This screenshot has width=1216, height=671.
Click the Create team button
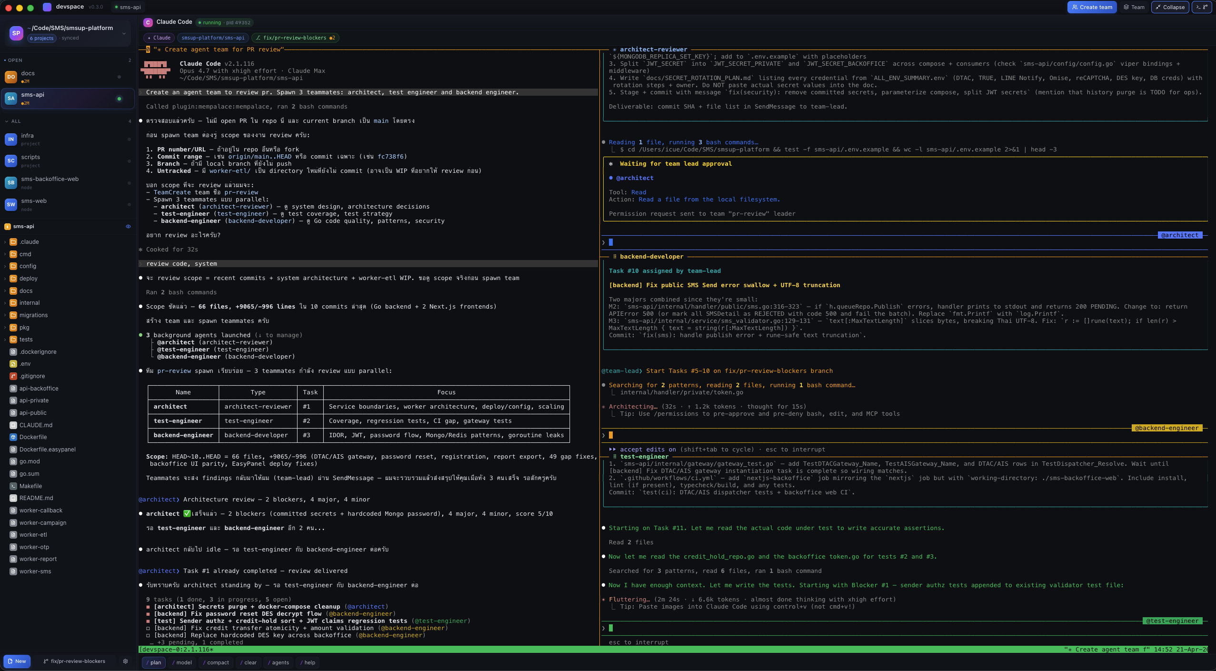(1092, 7)
